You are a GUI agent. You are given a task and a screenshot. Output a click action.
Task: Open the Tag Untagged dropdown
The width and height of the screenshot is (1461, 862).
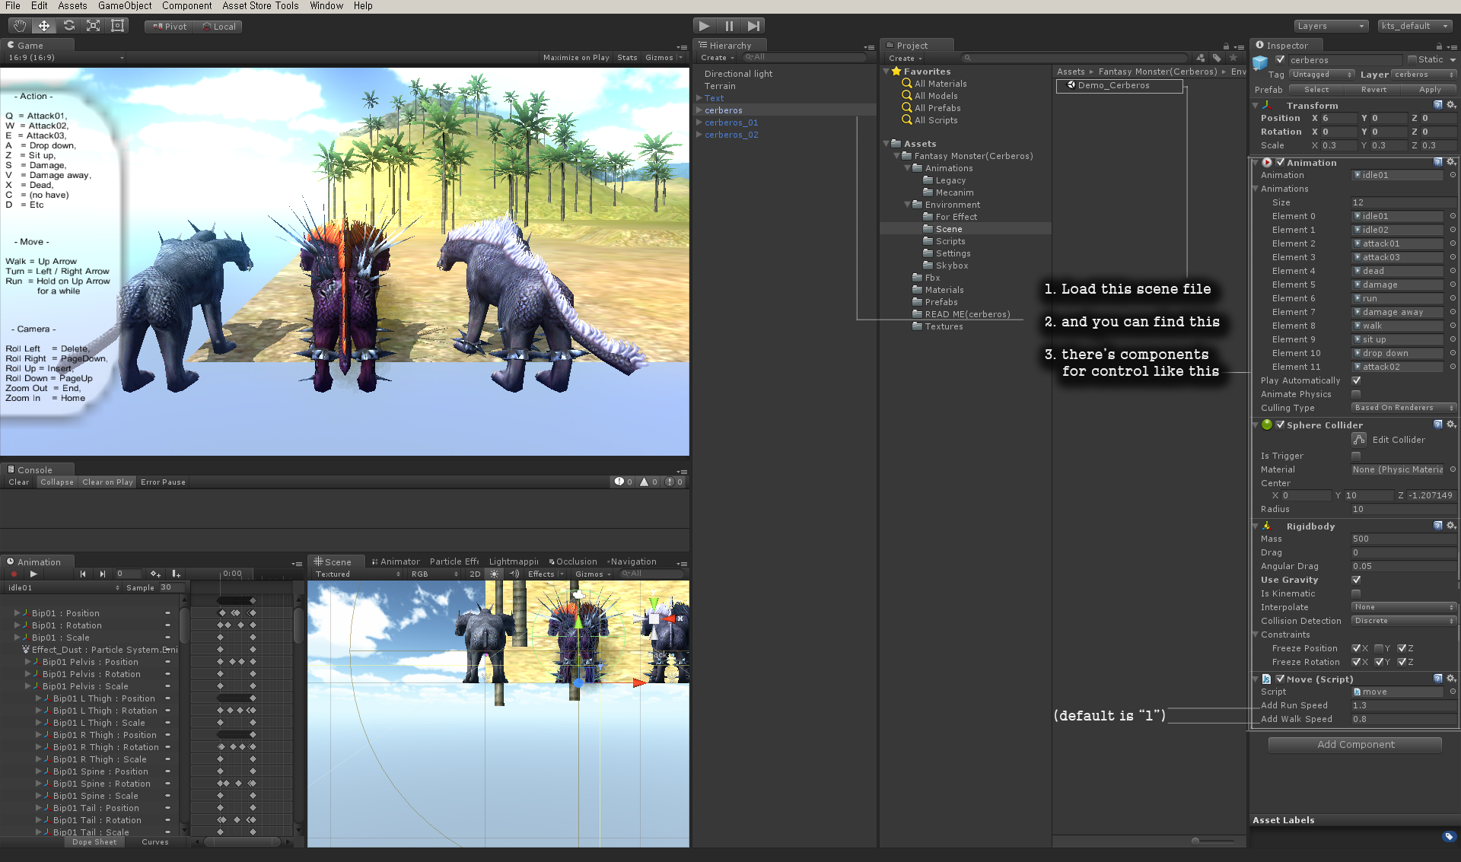click(x=1322, y=75)
